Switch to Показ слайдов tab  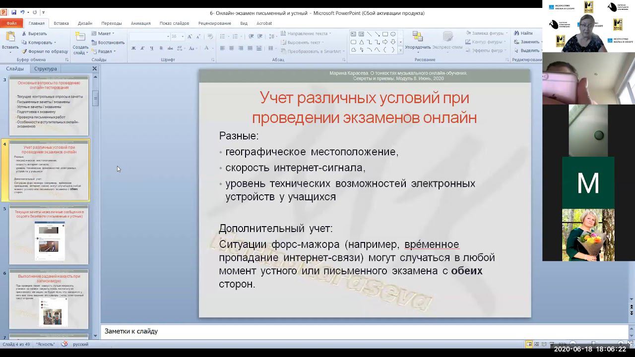tap(174, 23)
